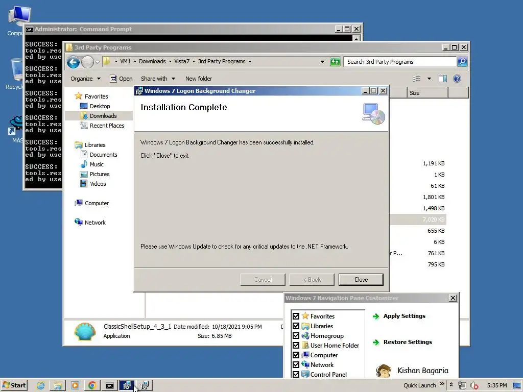Click Downloads breadcrumb in address bar

(152, 61)
